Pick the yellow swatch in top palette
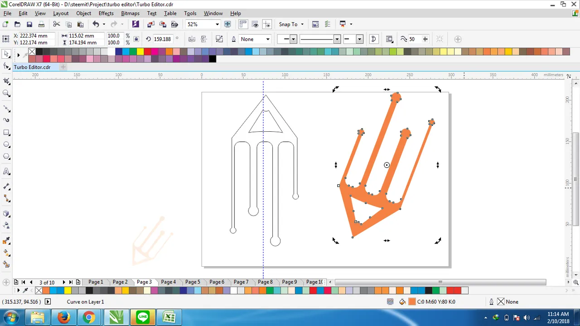 pos(140,52)
